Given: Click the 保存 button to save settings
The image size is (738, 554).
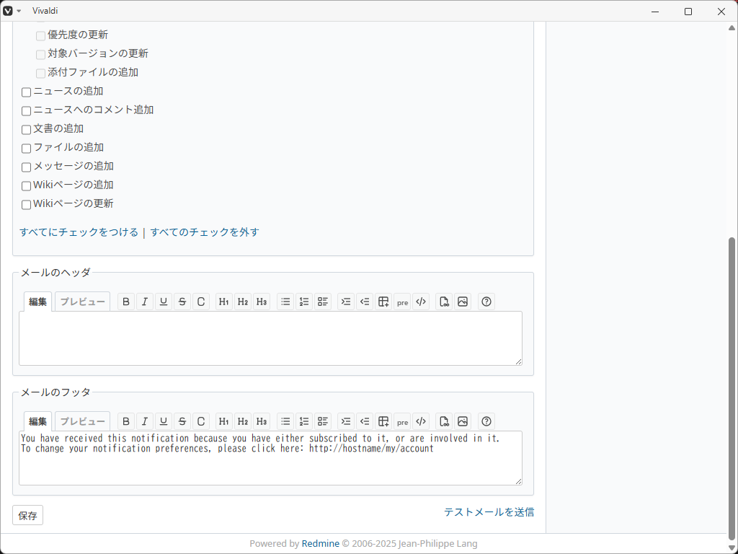Looking at the screenshot, I should point(27,515).
